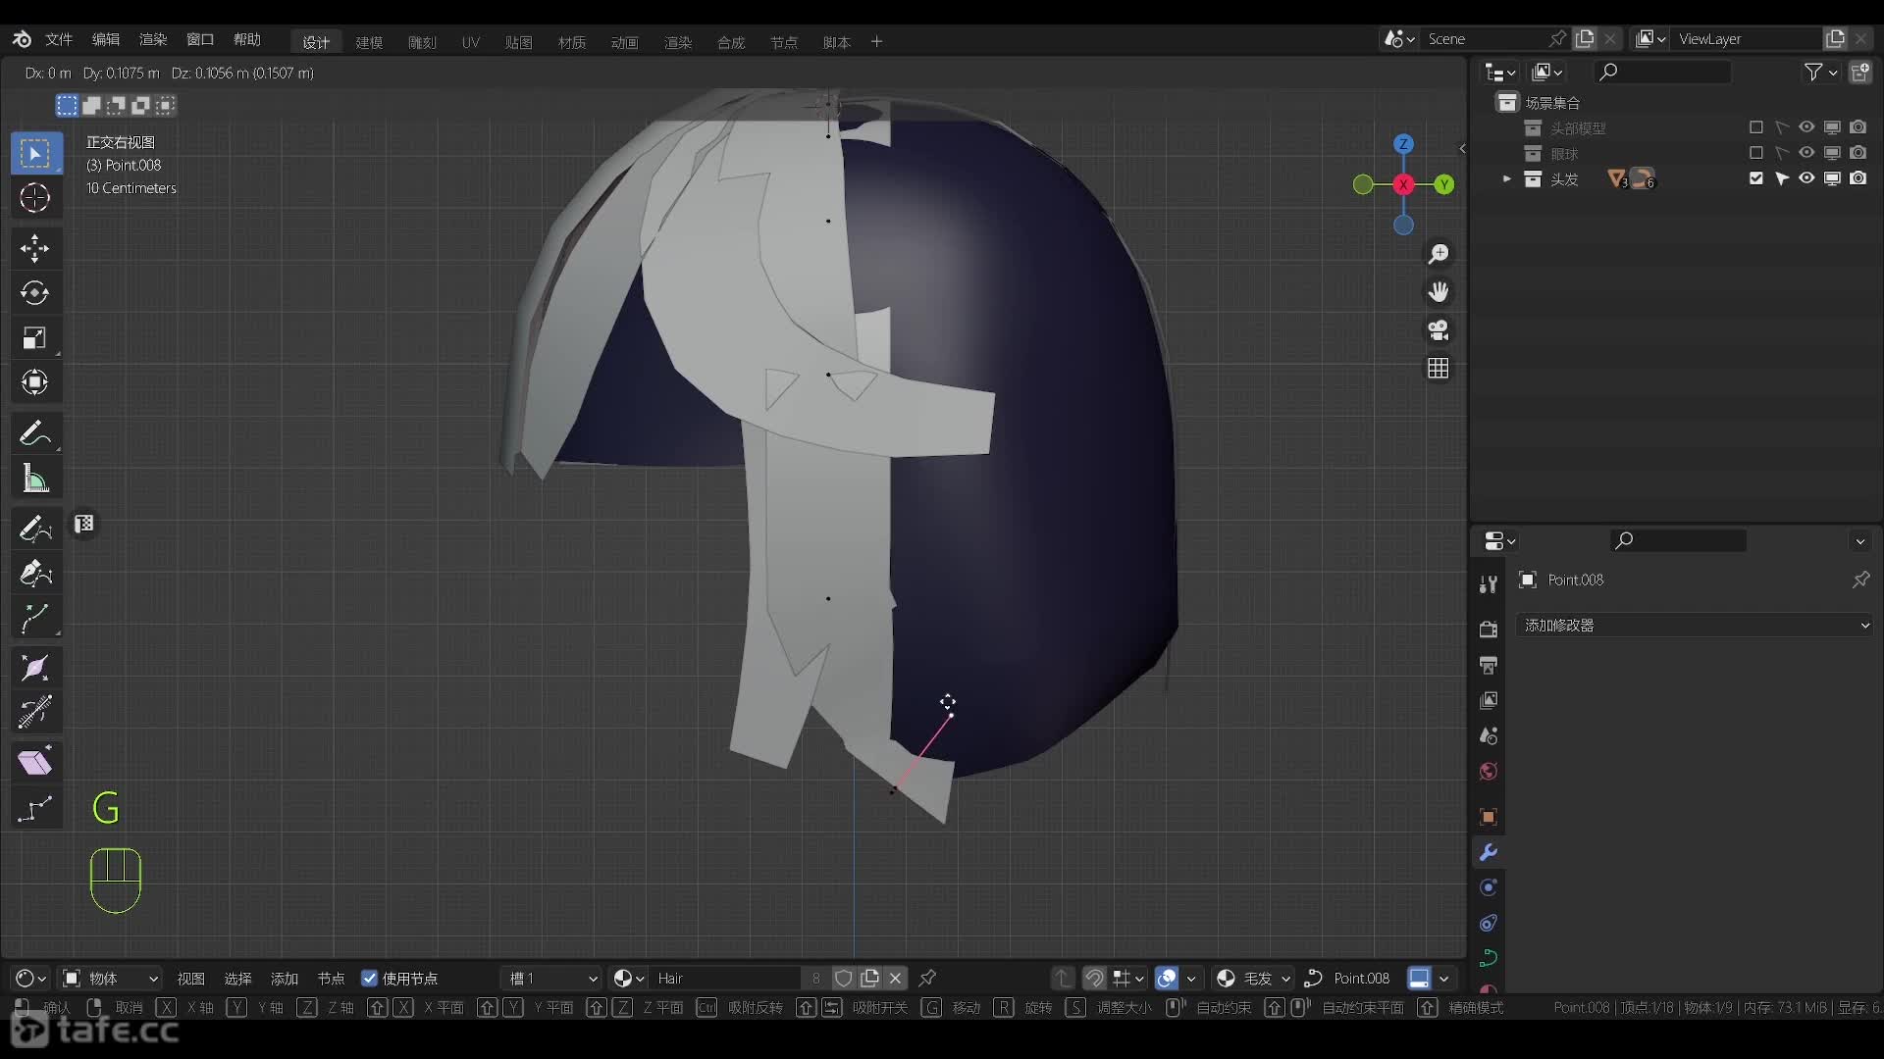The width and height of the screenshot is (1884, 1059).
Task: Switch to the 雕刻 workspace tab
Action: [x=422, y=42]
